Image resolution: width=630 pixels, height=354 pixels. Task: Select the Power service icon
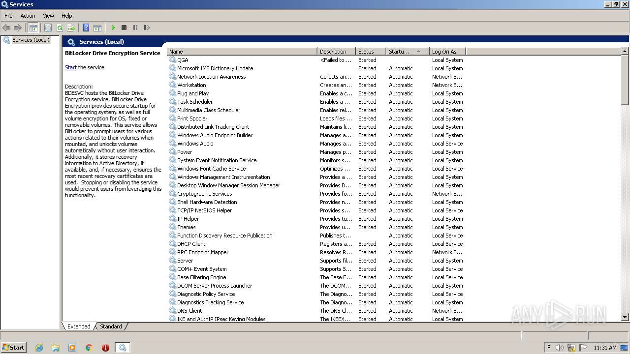pyautogui.click(x=173, y=151)
